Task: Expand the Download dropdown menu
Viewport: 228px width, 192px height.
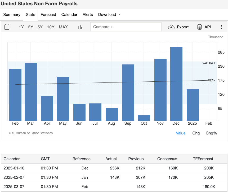Action: point(109,15)
